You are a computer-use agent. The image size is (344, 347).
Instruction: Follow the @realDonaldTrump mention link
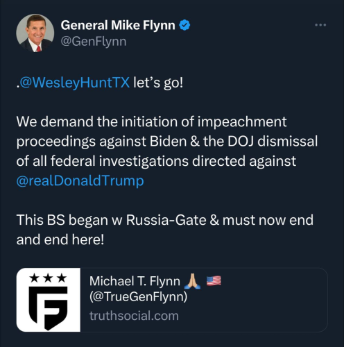pos(80,180)
